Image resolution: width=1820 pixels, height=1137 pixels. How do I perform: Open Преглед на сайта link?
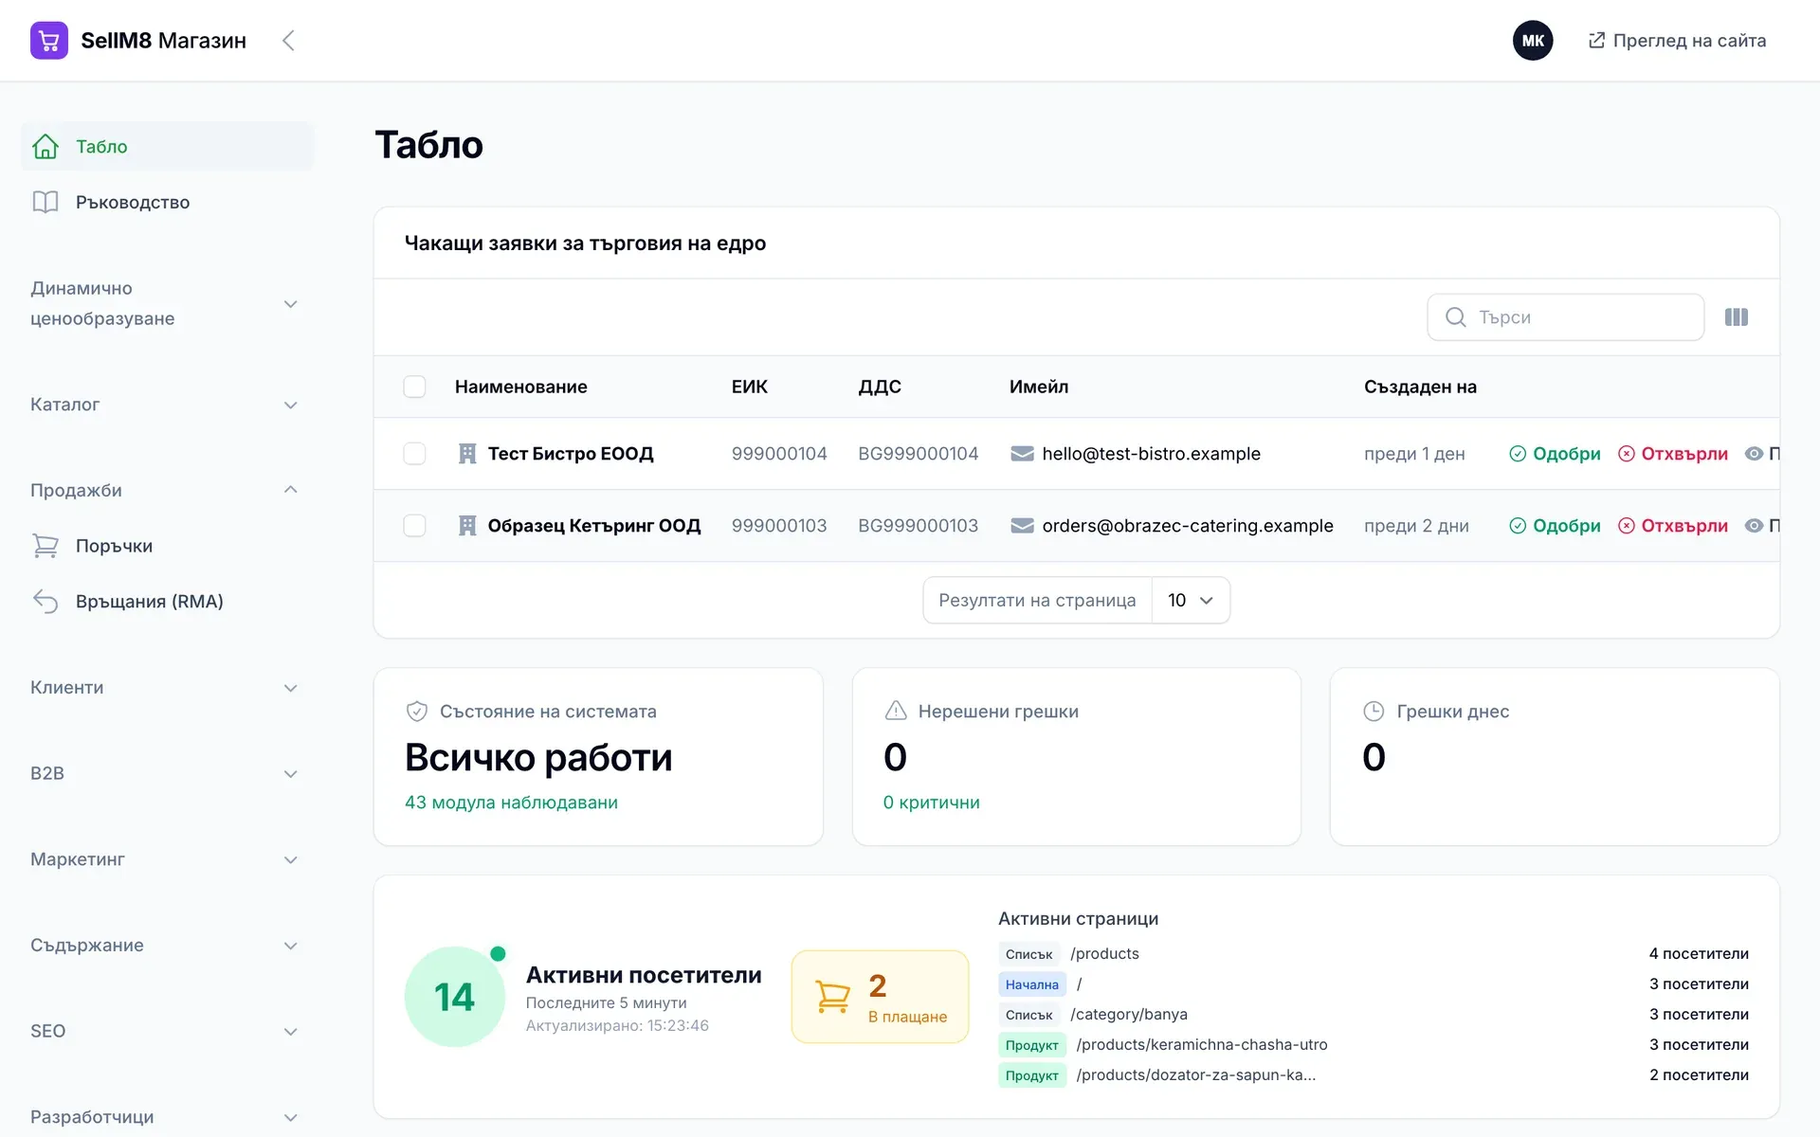pos(1677,41)
